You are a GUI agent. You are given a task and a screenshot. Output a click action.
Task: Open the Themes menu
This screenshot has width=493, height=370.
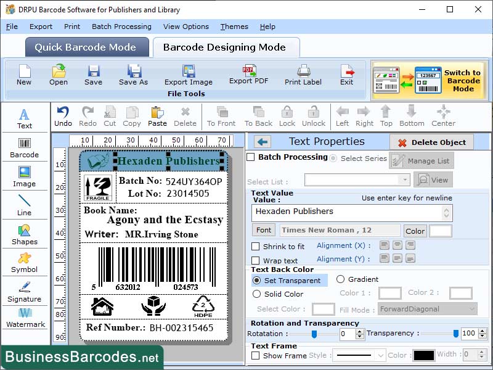point(234,27)
